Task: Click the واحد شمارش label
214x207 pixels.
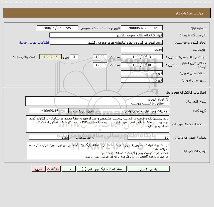Action: pos(84,138)
